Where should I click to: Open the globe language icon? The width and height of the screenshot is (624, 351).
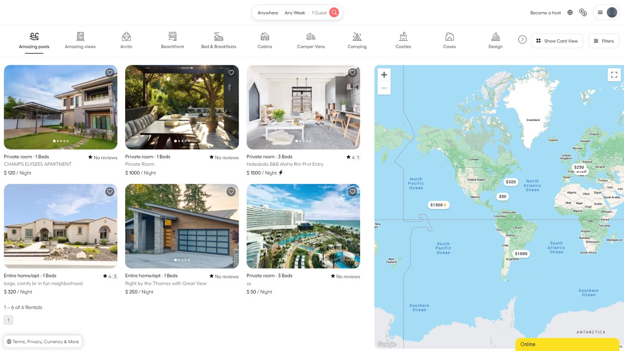pos(570,12)
